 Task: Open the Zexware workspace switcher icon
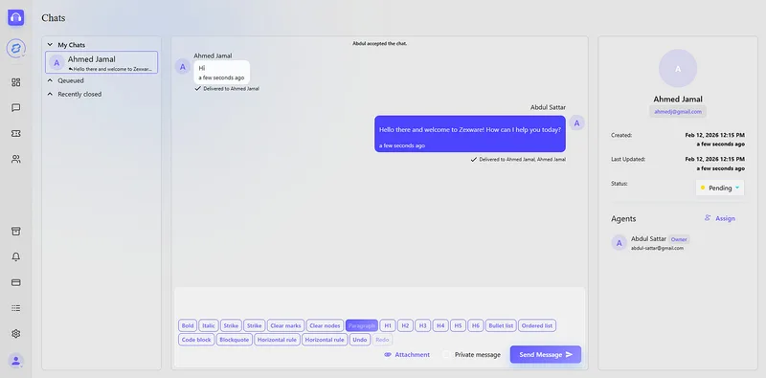[x=15, y=49]
